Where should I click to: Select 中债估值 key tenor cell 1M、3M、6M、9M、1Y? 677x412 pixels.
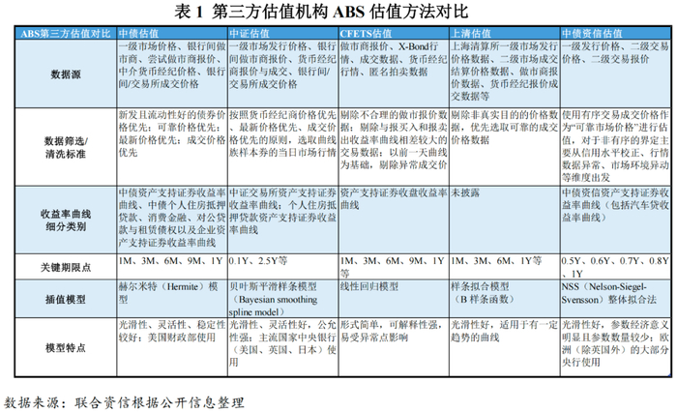[x=172, y=267]
